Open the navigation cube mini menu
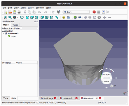129x106 pixels. point(115,86)
